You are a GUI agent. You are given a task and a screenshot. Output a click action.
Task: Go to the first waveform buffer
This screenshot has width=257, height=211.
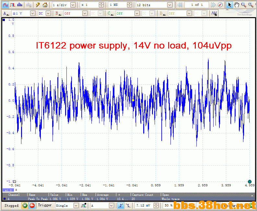coord(180,5)
